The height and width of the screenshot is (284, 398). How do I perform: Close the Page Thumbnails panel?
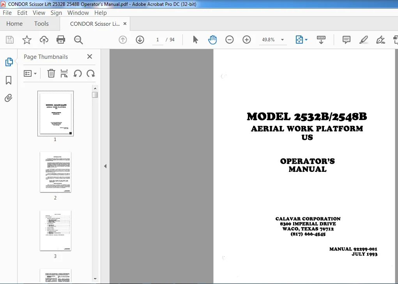click(x=90, y=56)
